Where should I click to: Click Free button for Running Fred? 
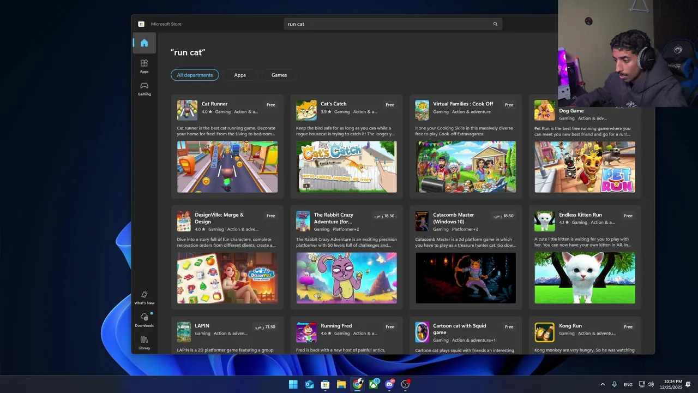[390, 327]
